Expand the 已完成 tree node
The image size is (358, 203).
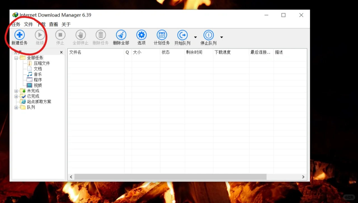click(x=16, y=96)
